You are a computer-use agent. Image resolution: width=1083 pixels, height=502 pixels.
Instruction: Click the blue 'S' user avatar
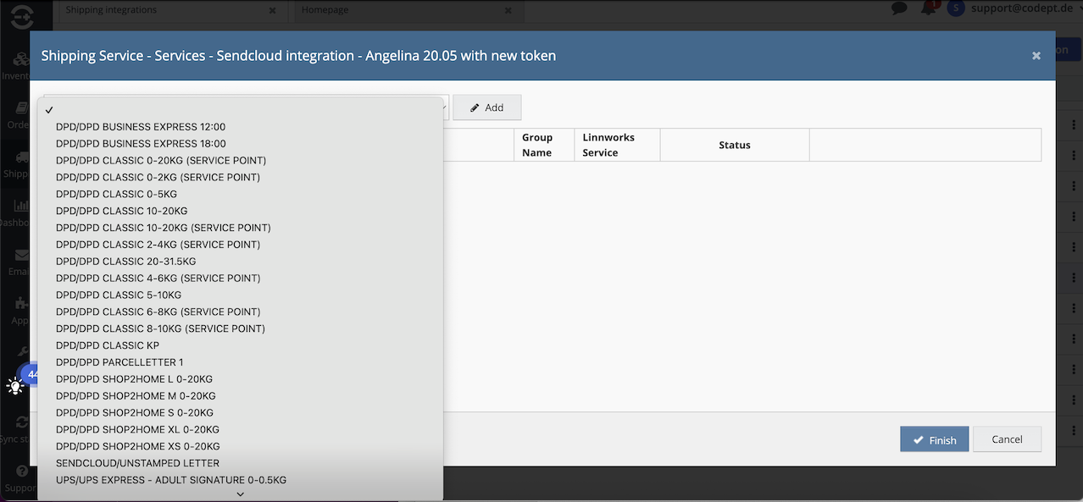956,8
